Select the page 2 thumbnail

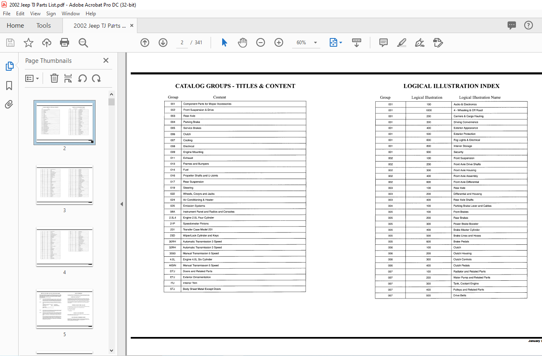[65, 122]
